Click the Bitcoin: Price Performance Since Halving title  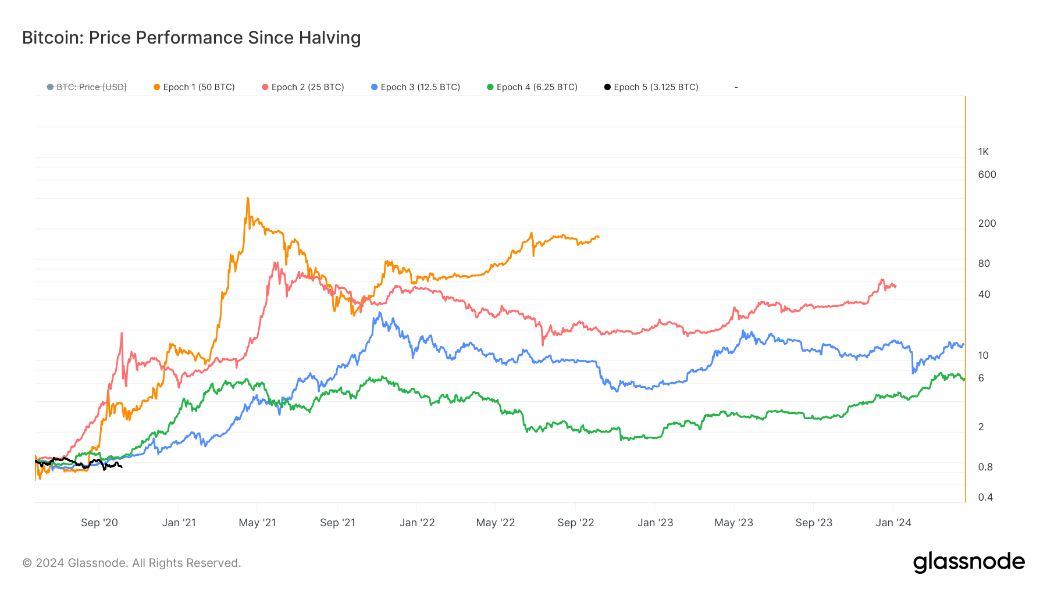pyautogui.click(x=191, y=38)
